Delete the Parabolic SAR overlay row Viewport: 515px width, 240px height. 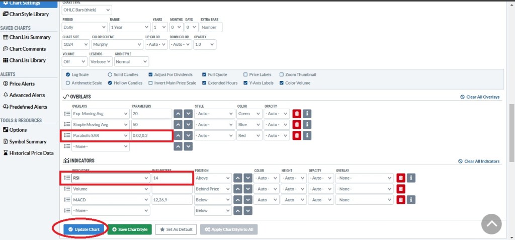pyautogui.click(x=297, y=135)
